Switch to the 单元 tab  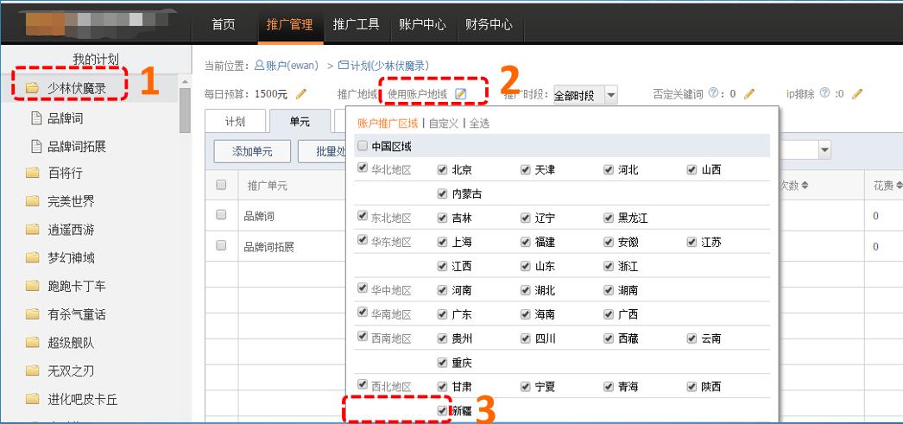(300, 122)
